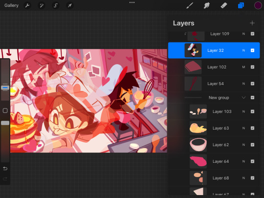
Task: Hide Layer 54 visibility checkbox
Action: pyautogui.click(x=252, y=84)
